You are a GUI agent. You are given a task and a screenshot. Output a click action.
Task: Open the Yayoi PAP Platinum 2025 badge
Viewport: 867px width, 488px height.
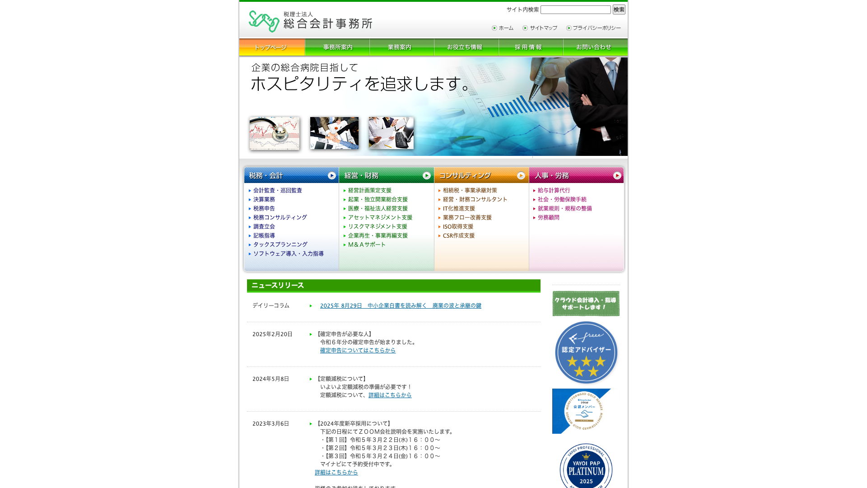coord(586,468)
